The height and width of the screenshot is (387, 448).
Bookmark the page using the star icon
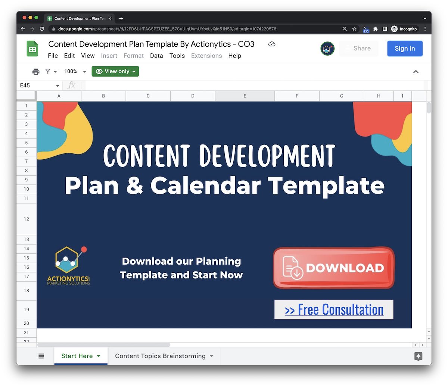click(x=355, y=29)
